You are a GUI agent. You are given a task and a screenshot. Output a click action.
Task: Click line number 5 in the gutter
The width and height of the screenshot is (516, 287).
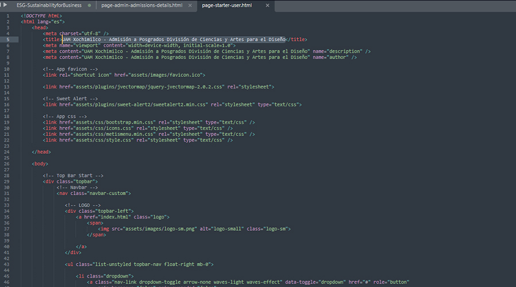pos(7,40)
